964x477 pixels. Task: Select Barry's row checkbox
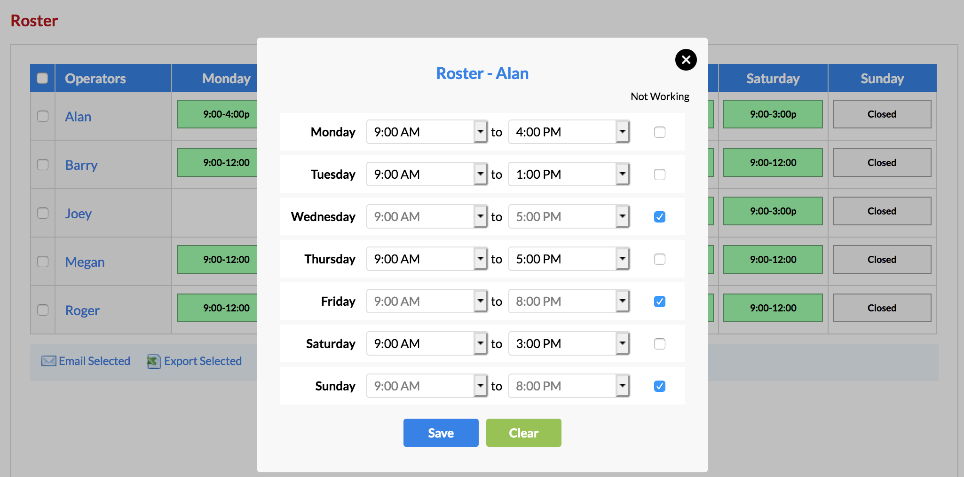pyautogui.click(x=43, y=165)
